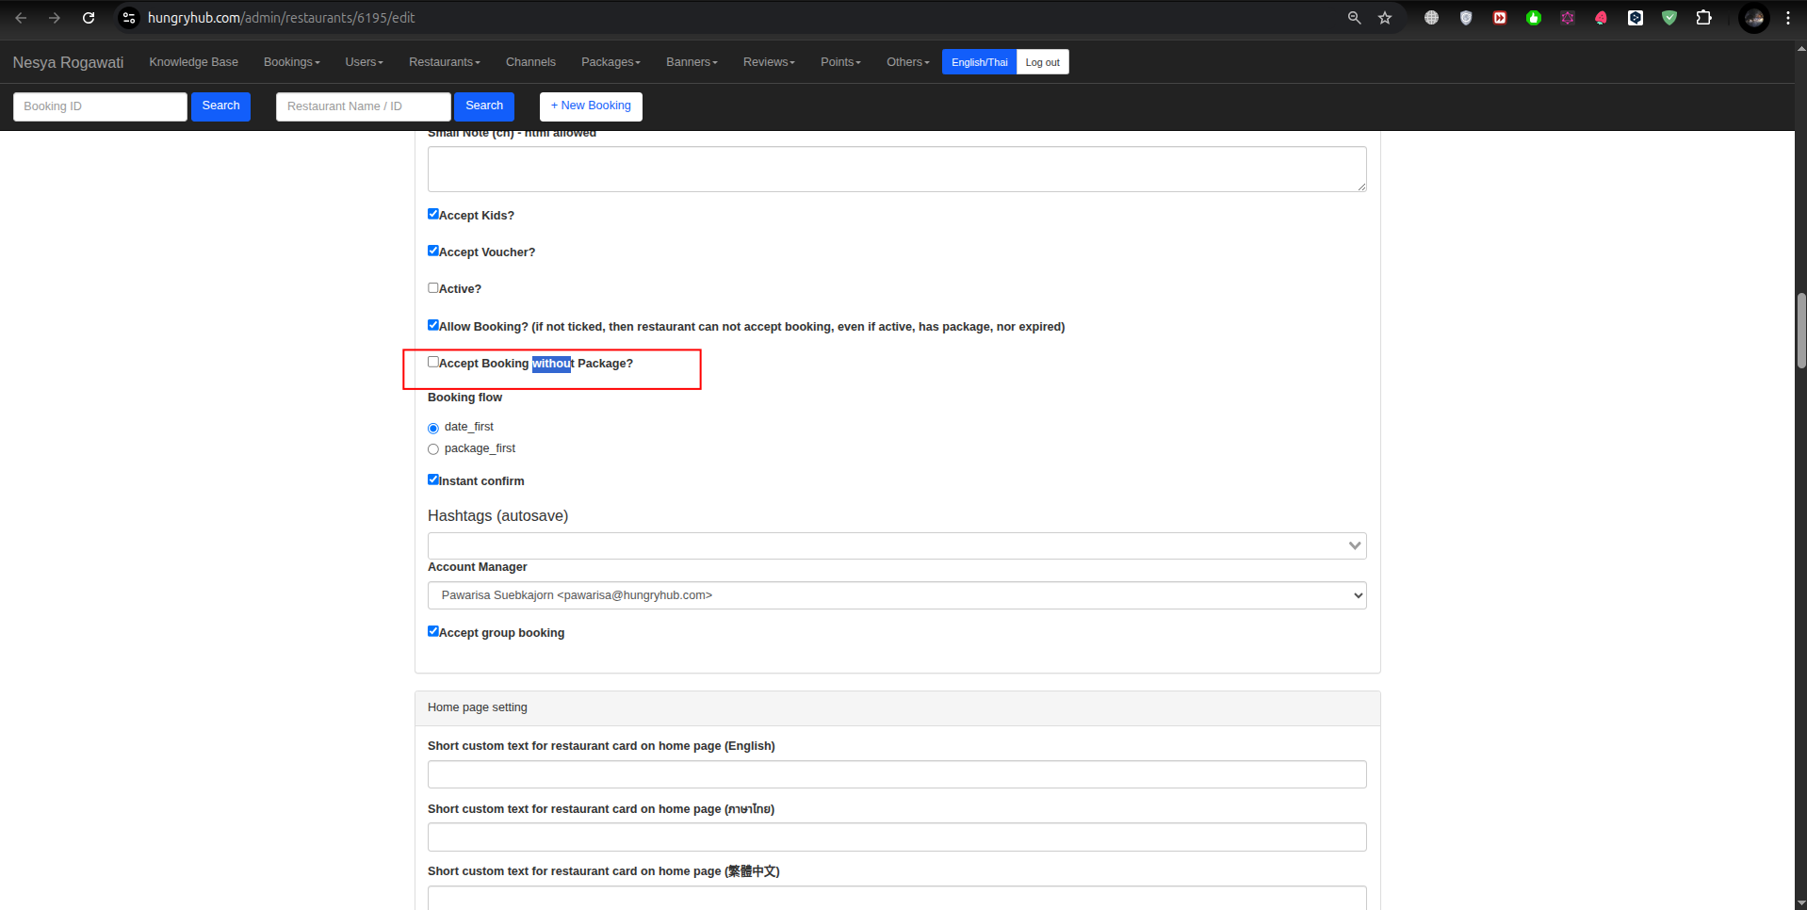Screen dimensions: 1807x910
Task: Click the browser reload icon
Action: [89, 18]
